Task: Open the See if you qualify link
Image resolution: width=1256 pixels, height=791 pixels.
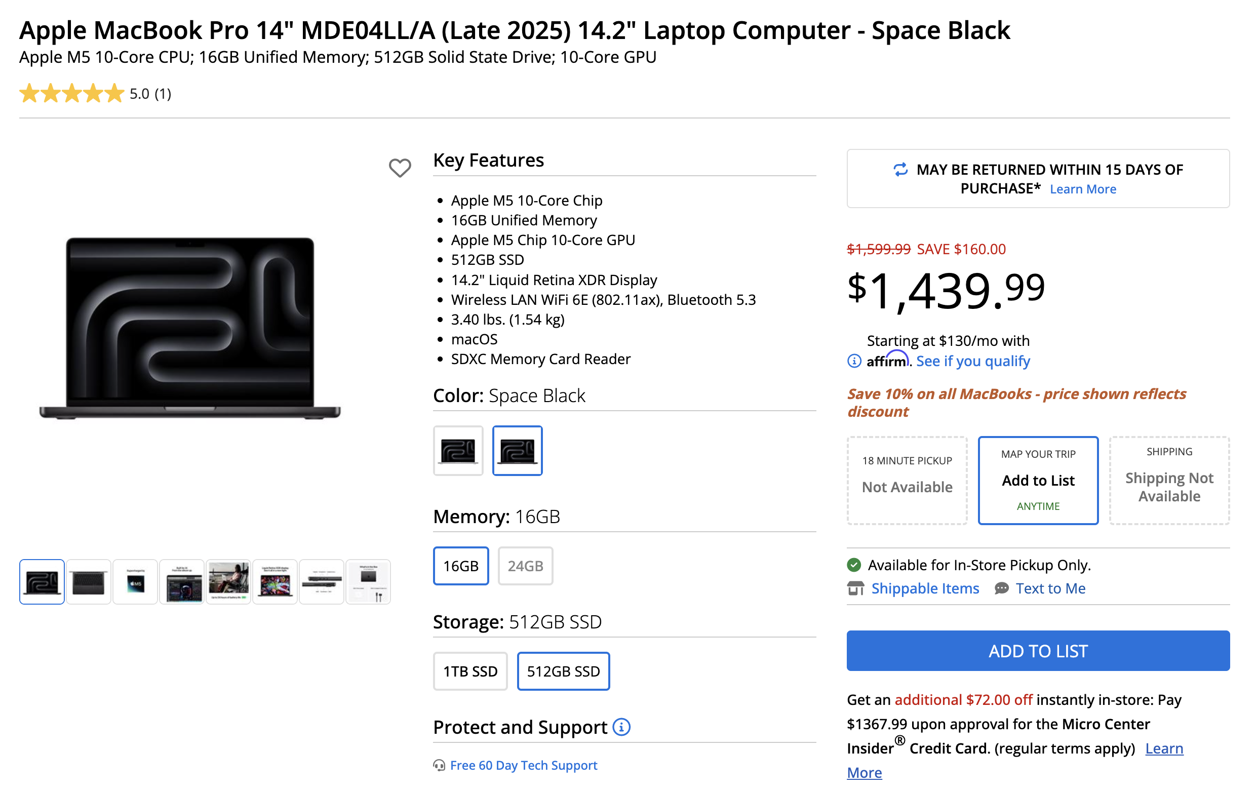Action: click(973, 361)
